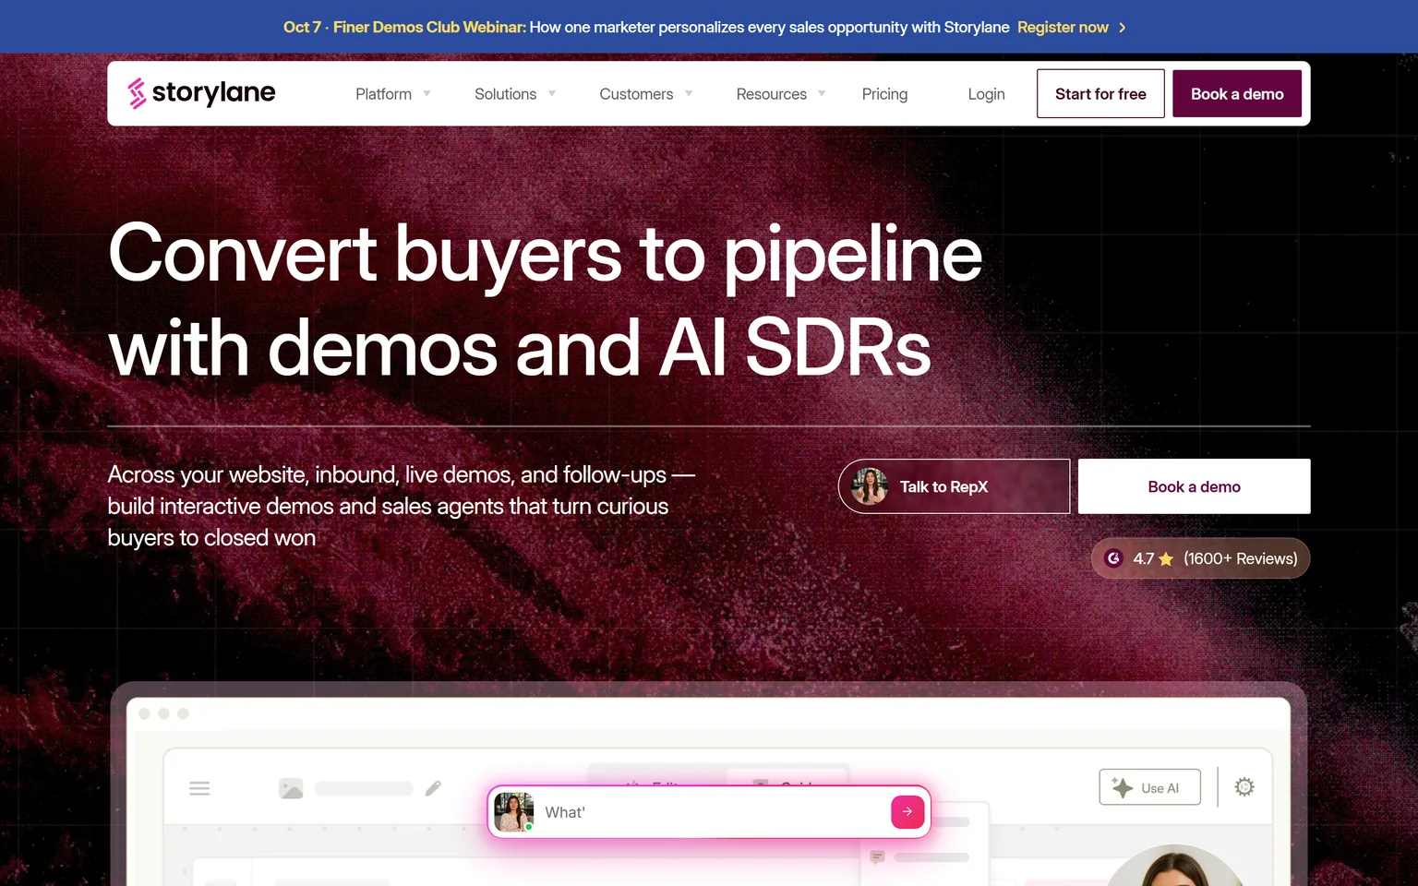Go to the Pricing page
Screen dimensions: 1418x886
(x=884, y=94)
